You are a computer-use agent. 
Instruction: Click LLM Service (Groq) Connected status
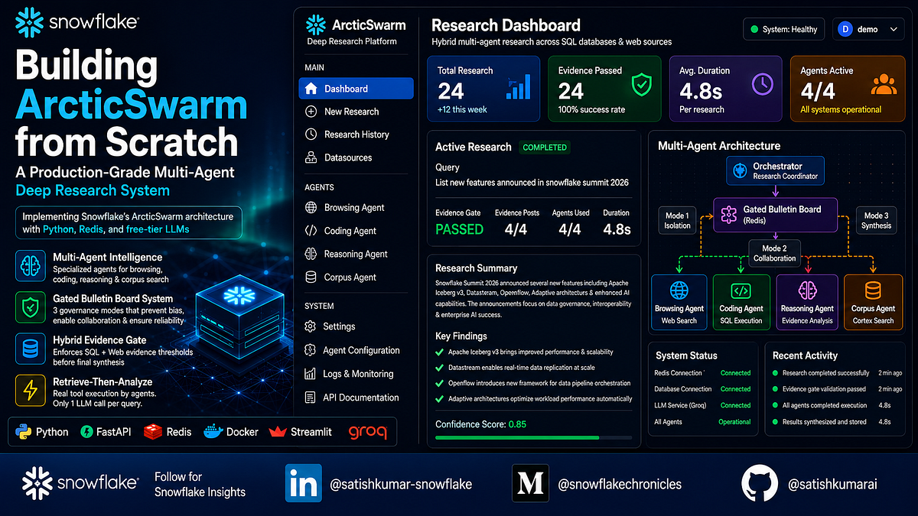click(736, 405)
